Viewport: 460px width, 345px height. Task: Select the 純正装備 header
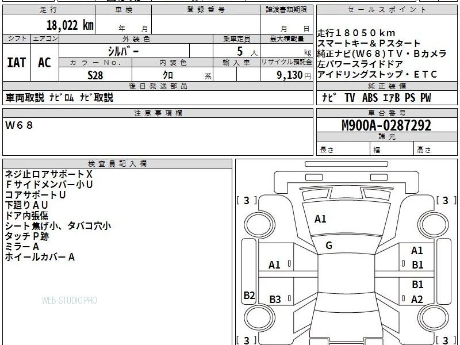click(386, 86)
